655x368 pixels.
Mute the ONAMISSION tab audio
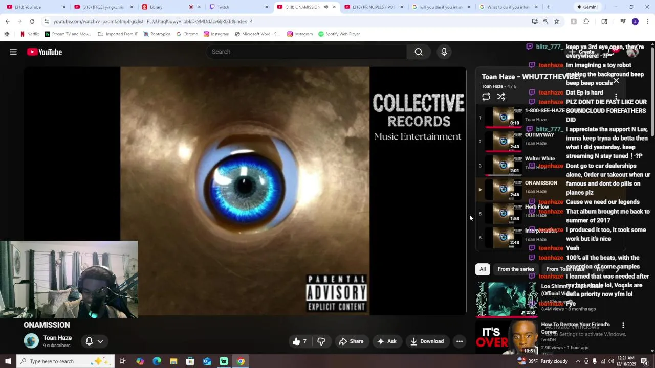(x=326, y=7)
